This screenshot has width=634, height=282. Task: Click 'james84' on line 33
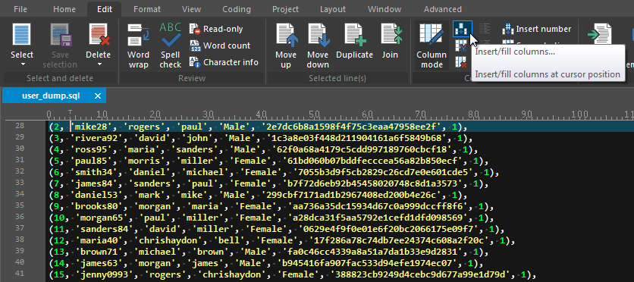pos(95,184)
